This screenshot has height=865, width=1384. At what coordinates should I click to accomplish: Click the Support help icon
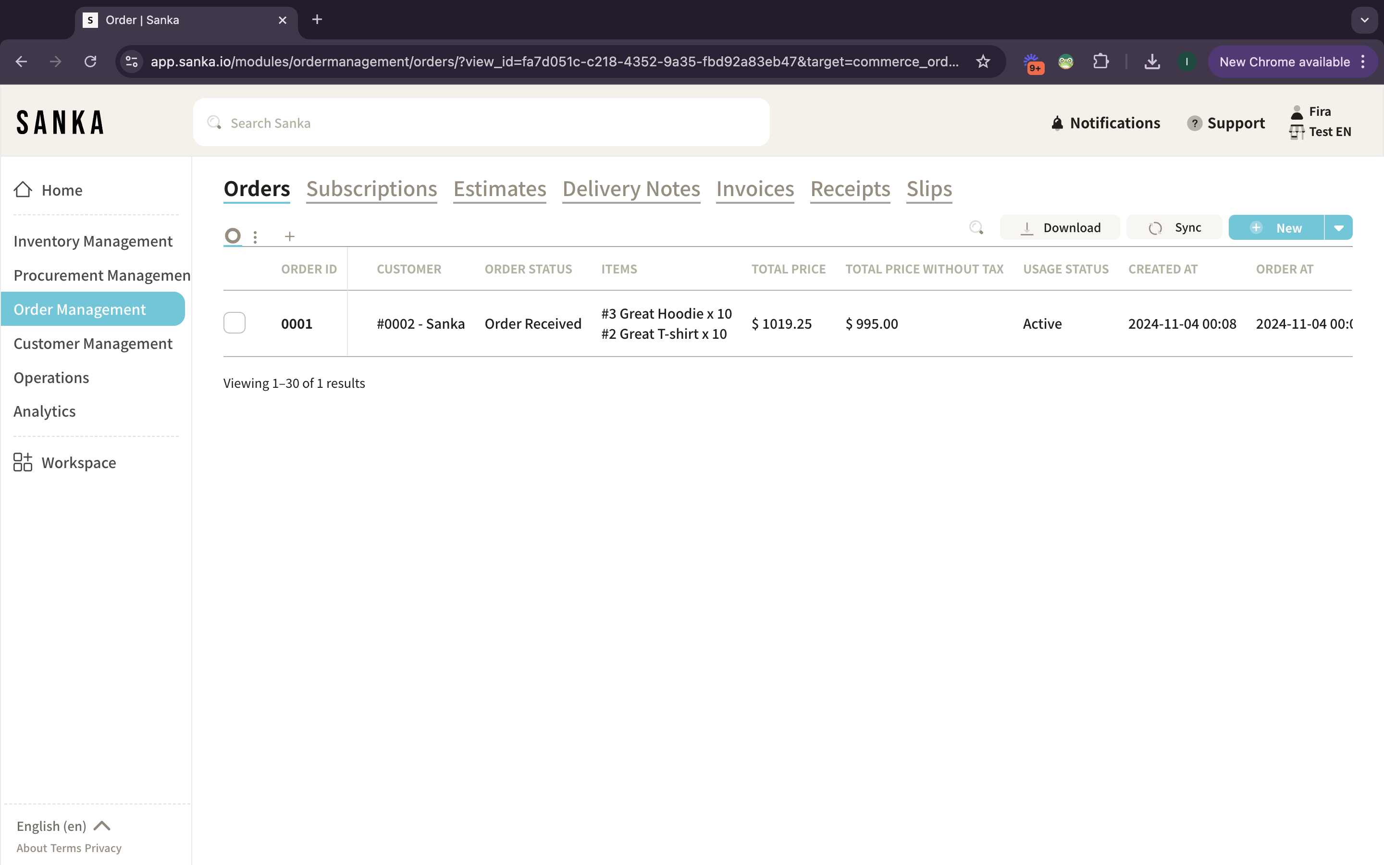pyautogui.click(x=1194, y=123)
